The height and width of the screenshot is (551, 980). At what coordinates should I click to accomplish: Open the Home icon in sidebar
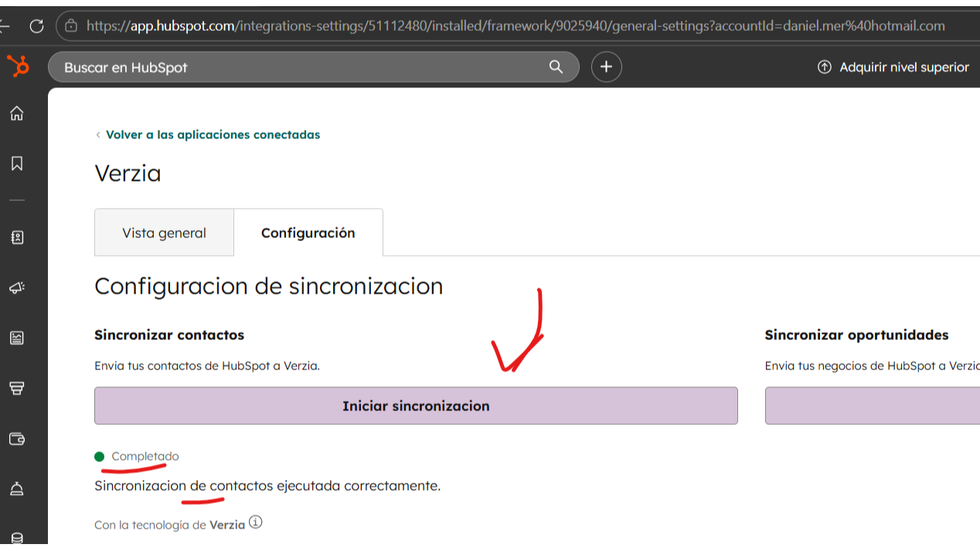pos(17,114)
